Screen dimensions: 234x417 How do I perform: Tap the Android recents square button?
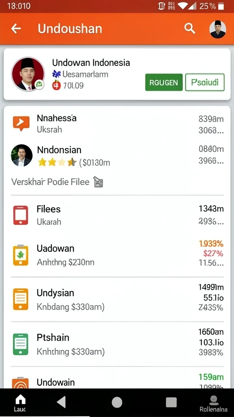click(x=171, y=402)
